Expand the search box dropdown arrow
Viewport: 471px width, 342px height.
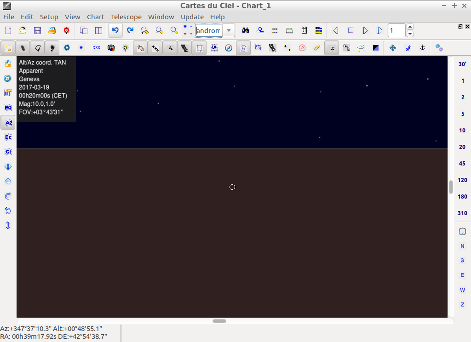(x=229, y=31)
